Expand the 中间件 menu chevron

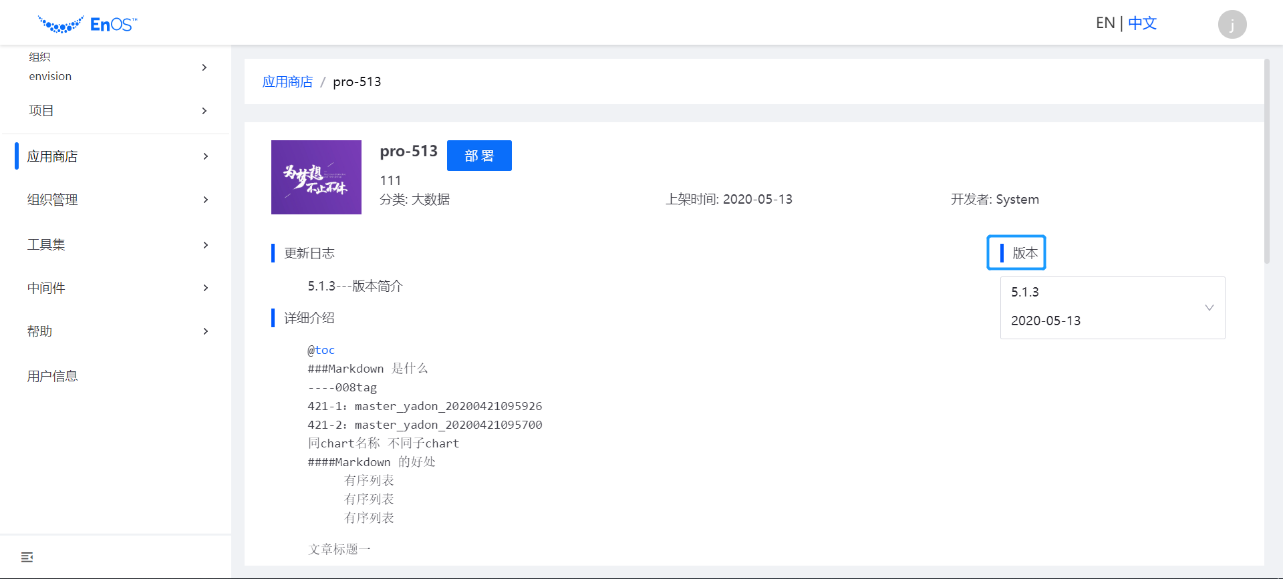tap(205, 288)
